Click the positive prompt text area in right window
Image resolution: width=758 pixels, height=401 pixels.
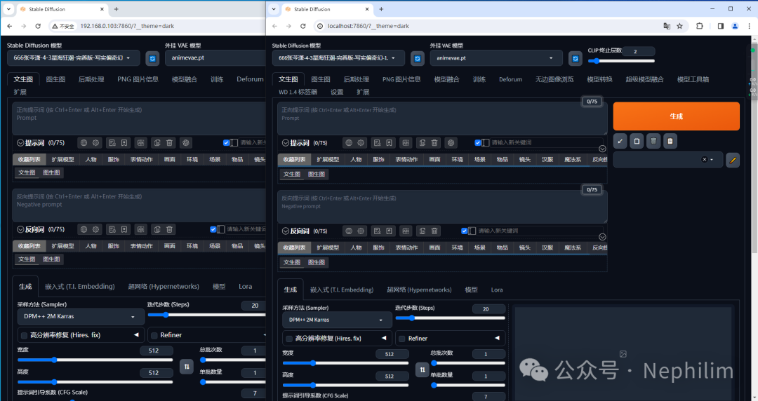pyautogui.click(x=442, y=118)
